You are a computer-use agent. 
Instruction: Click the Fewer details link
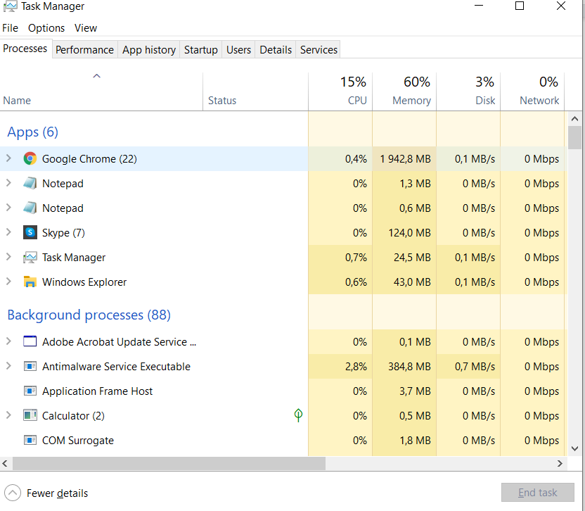57,493
